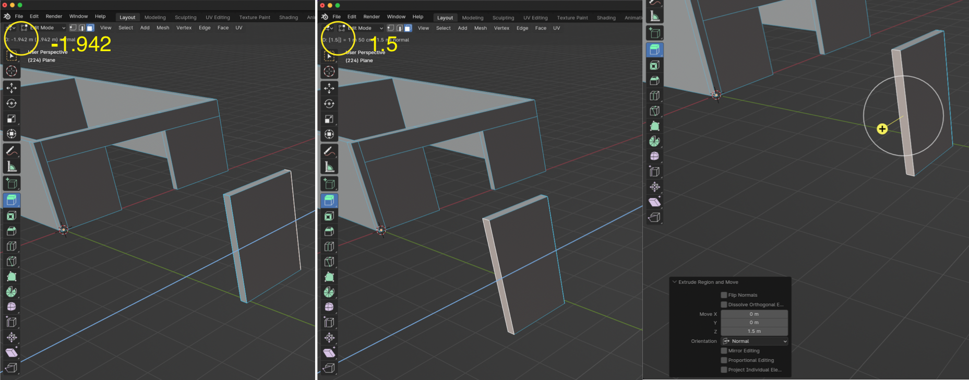
Task: Toggle Project Individual Elements checkbox
Action: 724,370
